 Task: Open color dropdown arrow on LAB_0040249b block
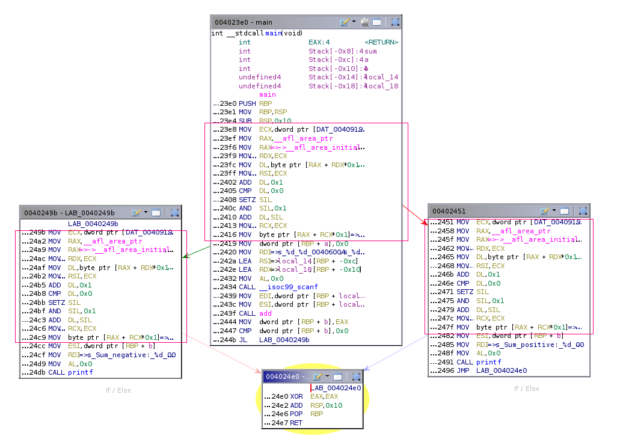tap(146, 213)
